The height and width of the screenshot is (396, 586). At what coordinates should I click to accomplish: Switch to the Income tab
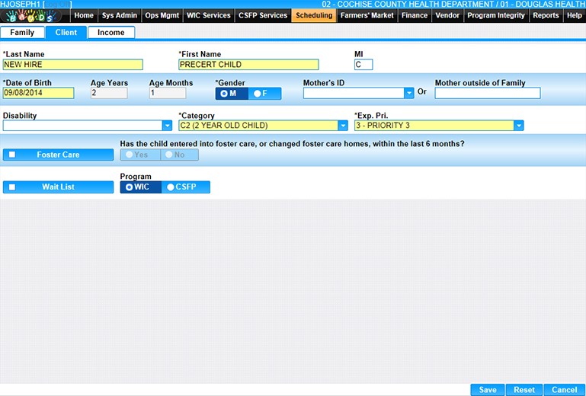(111, 33)
